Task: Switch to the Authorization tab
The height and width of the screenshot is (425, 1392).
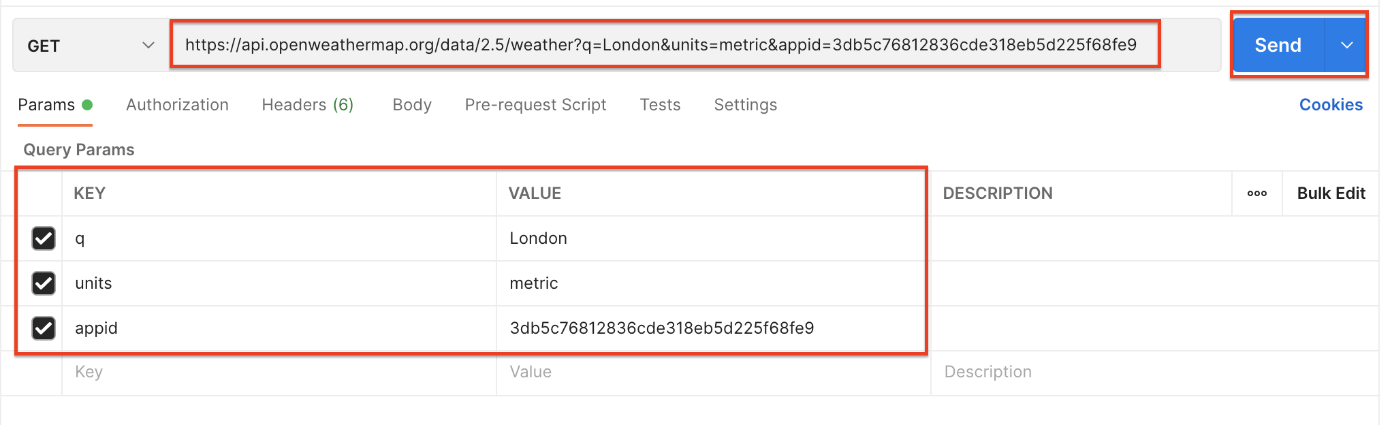Action: point(177,105)
